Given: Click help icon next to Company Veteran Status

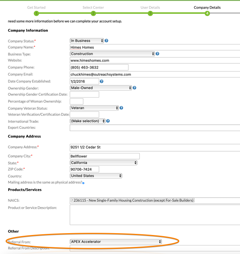Looking at the screenshot, I should point(121,108).
